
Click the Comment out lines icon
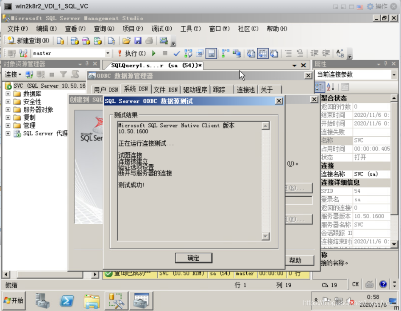tap(289, 53)
